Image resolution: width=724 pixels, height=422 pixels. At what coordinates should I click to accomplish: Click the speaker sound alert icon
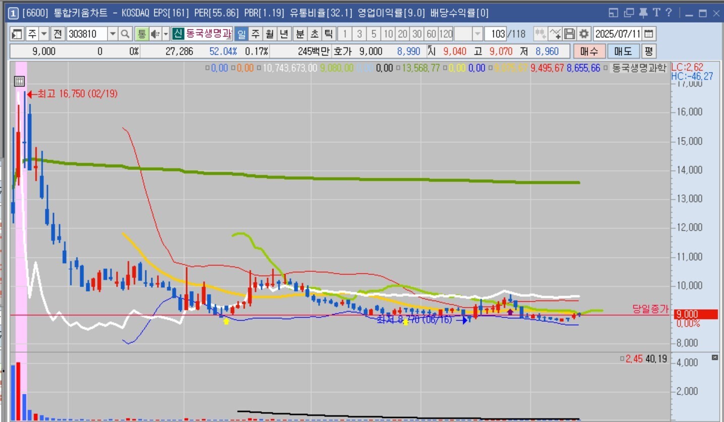tap(154, 34)
